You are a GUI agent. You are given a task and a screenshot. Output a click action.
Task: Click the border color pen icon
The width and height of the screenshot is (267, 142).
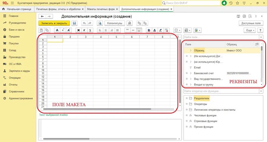coord(160,30)
